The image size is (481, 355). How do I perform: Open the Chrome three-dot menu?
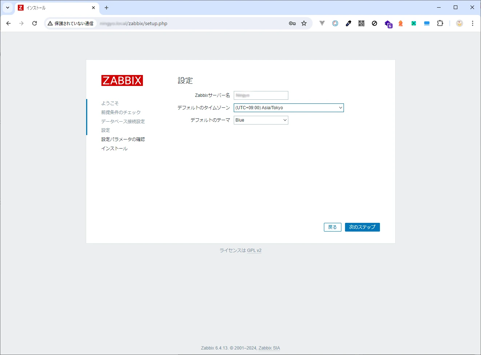tap(473, 23)
